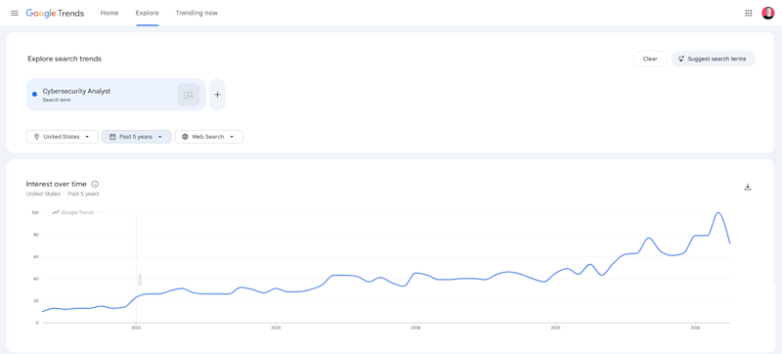Viewport: 782px width, 354px height.
Task: Click the Clear button
Action: (x=650, y=59)
